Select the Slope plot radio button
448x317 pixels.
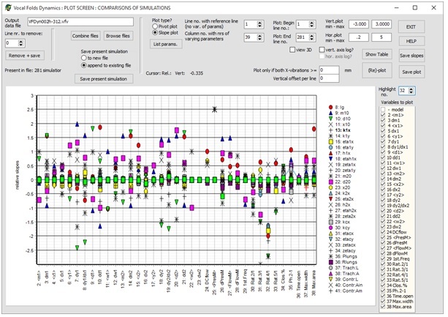tap(155, 33)
